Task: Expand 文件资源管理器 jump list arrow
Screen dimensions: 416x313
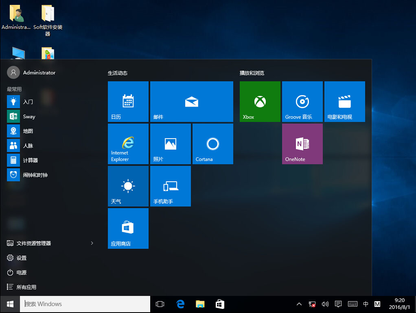Action: (92, 243)
